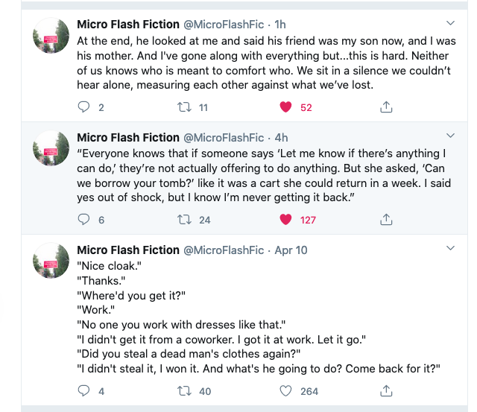Like the "Nice cloak" tweet with 264 likes
The height and width of the screenshot is (412, 477).
click(x=285, y=391)
